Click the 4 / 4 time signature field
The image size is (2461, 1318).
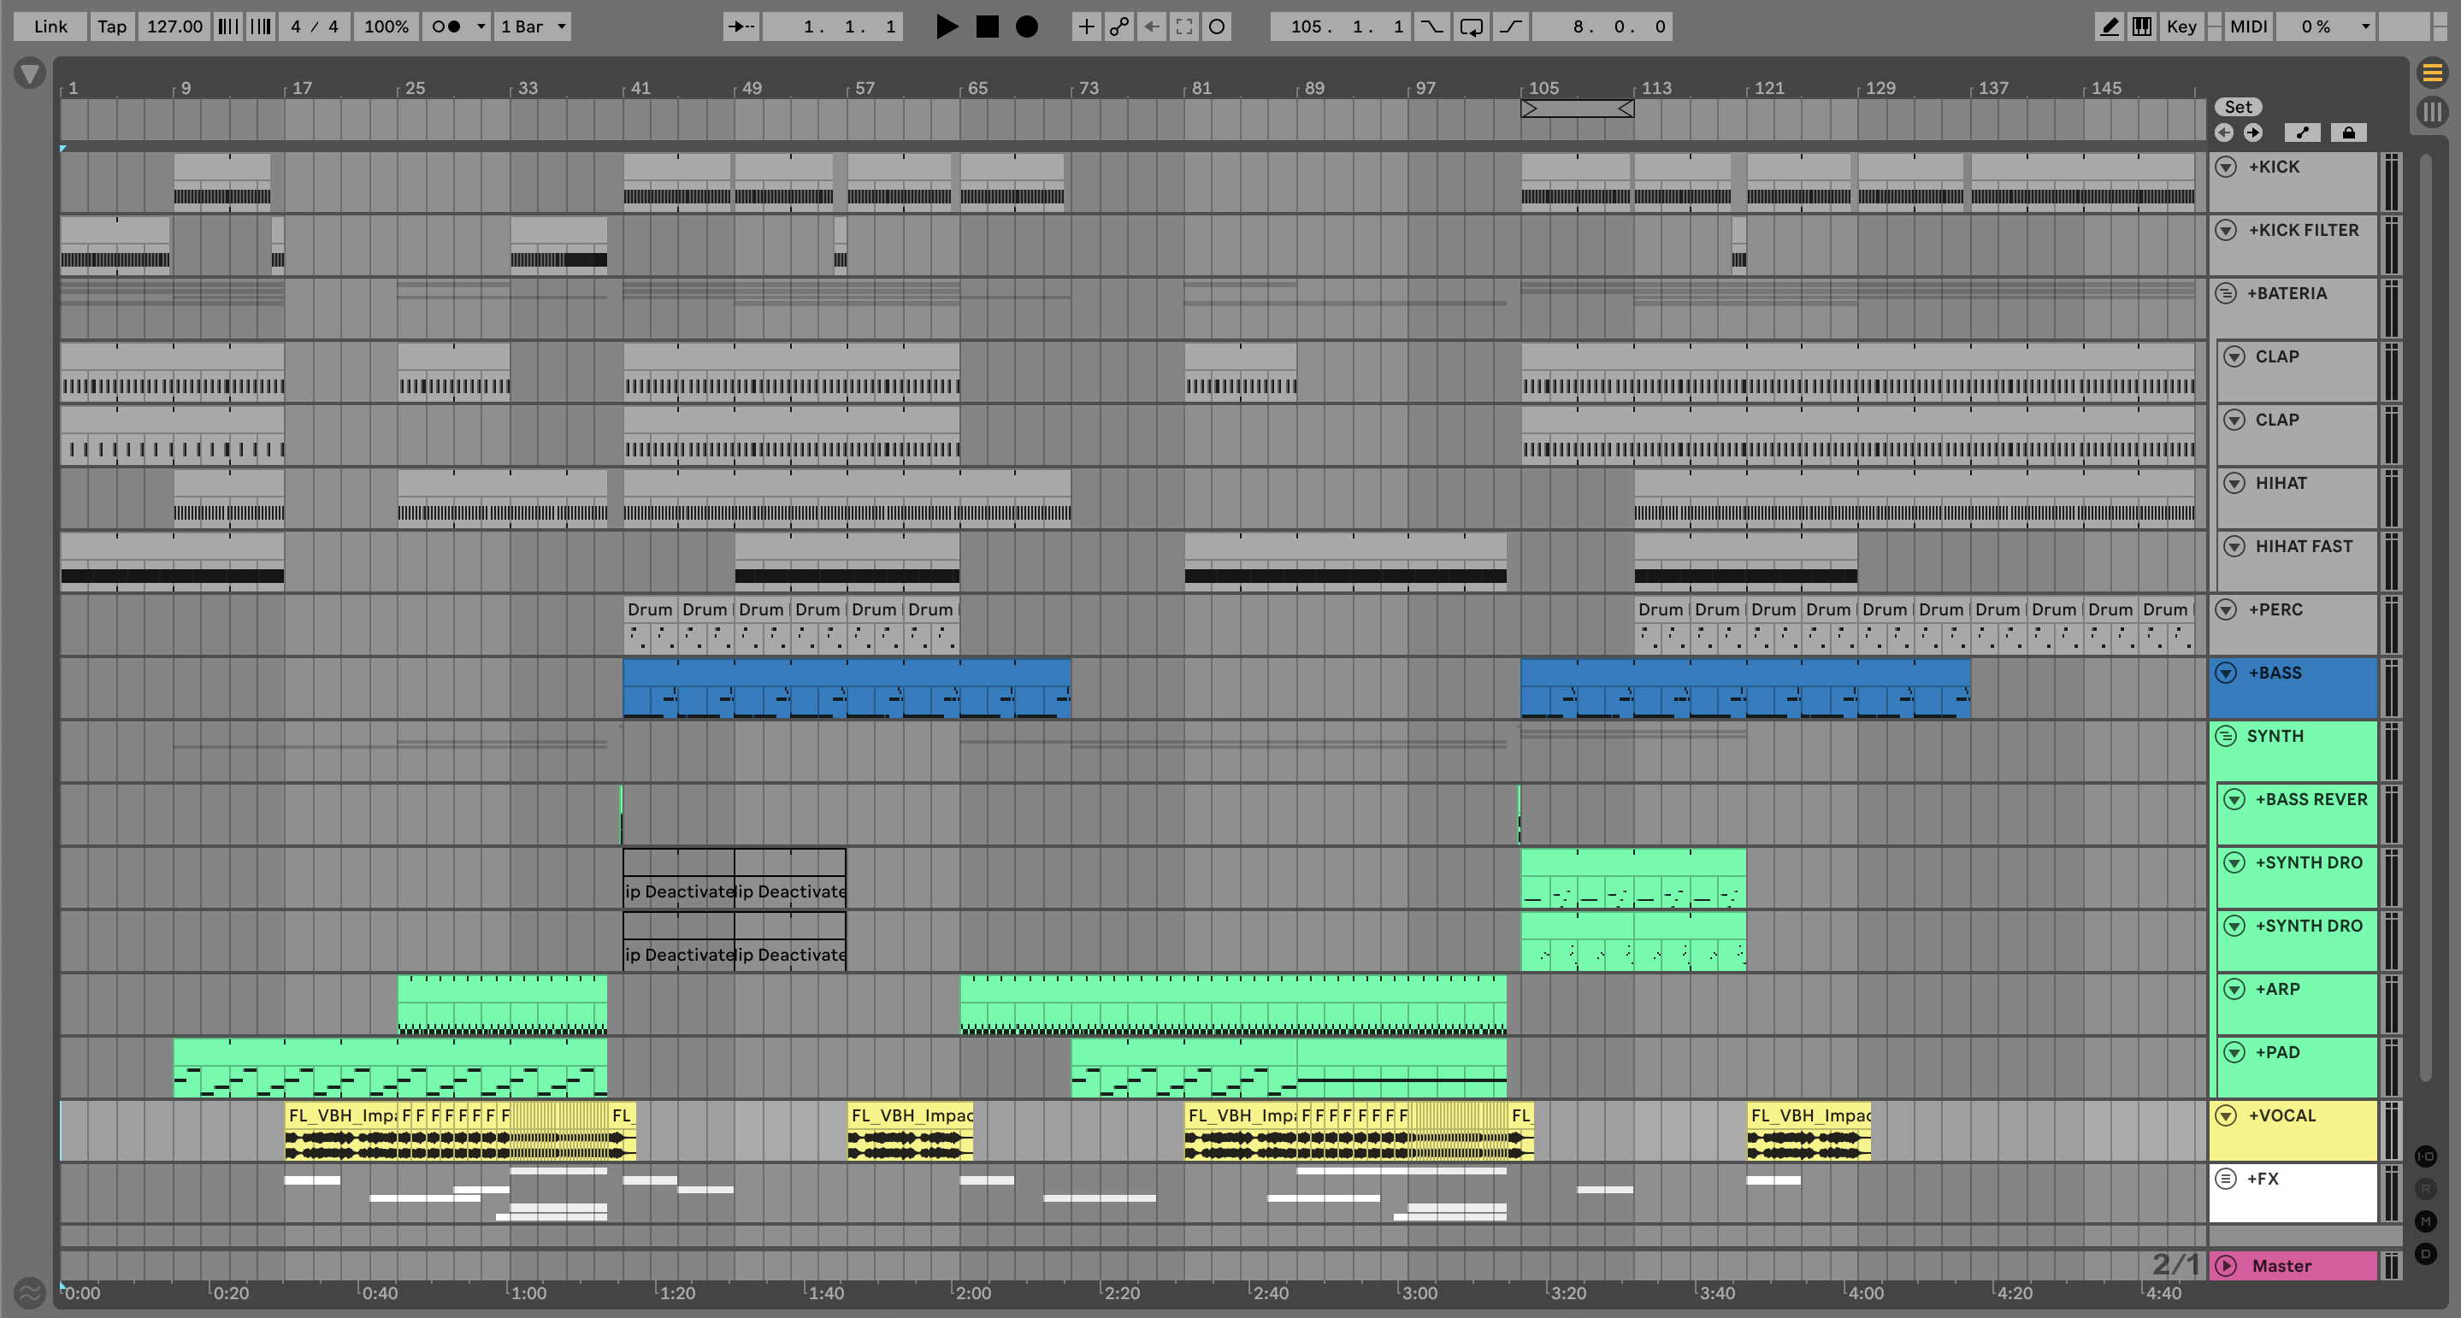315,26
